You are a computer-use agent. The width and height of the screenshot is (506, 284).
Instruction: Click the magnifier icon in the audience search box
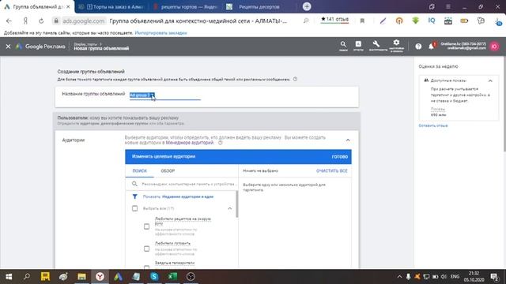click(x=134, y=184)
